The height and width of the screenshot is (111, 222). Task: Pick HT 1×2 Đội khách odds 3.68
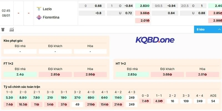pos(167,74)
